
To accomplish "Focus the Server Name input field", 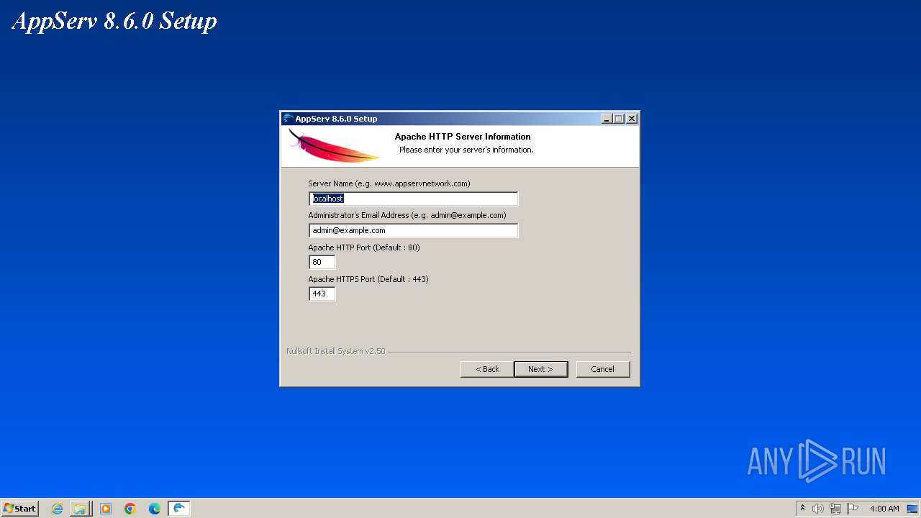I will (x=413, y=199).
